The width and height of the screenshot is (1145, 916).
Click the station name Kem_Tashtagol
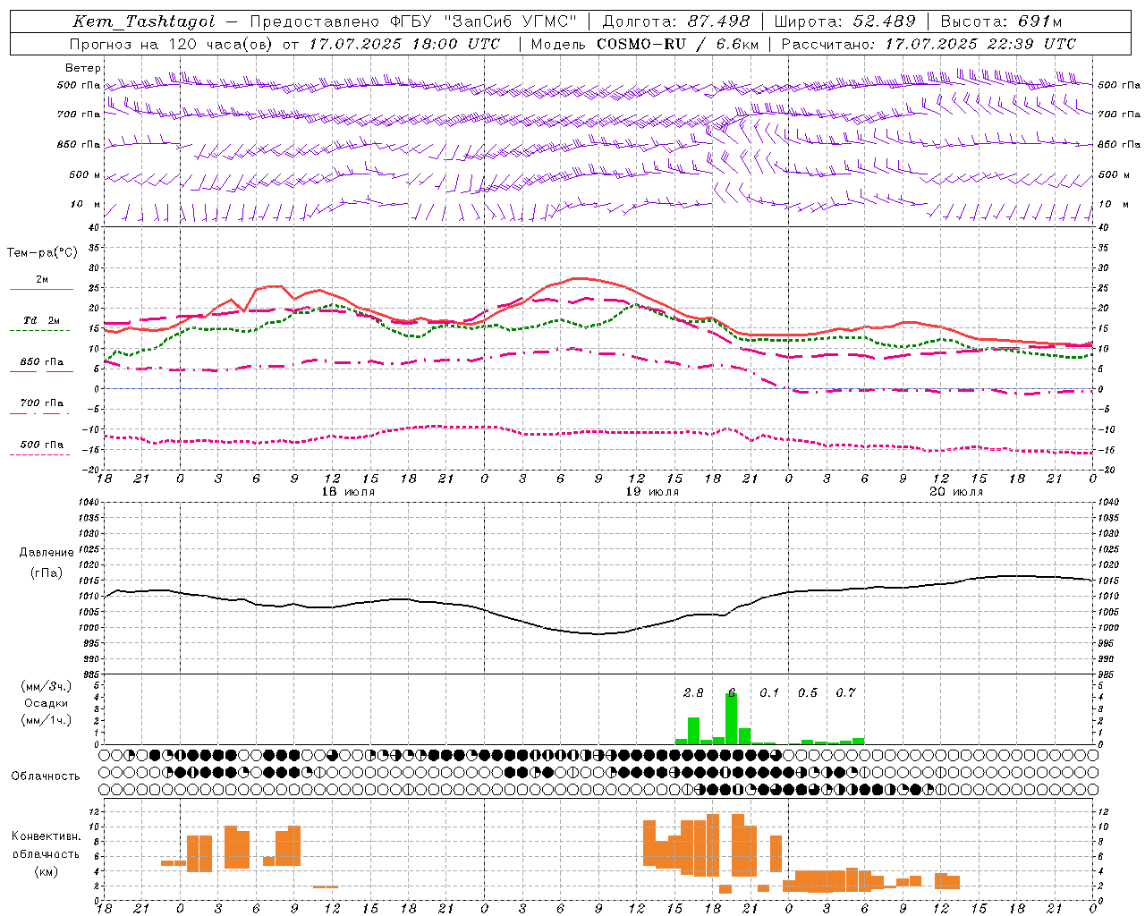tap(143, 21)
